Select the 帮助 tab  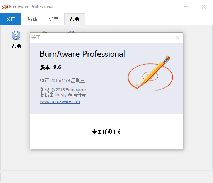tap(75, 19)
